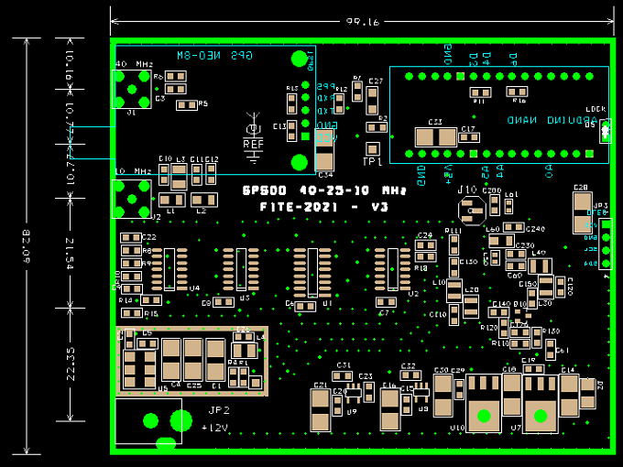Select capacitor C31 footprint

pos(342,375)
